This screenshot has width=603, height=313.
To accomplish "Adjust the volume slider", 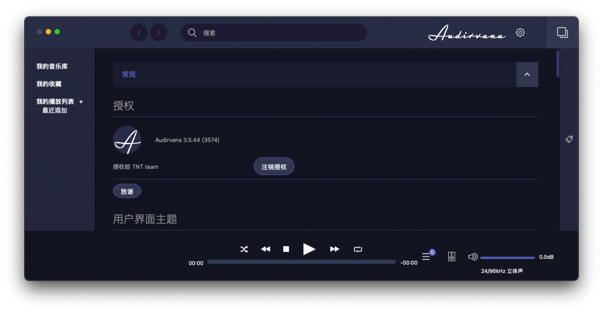I will click(x=507, y=257).
